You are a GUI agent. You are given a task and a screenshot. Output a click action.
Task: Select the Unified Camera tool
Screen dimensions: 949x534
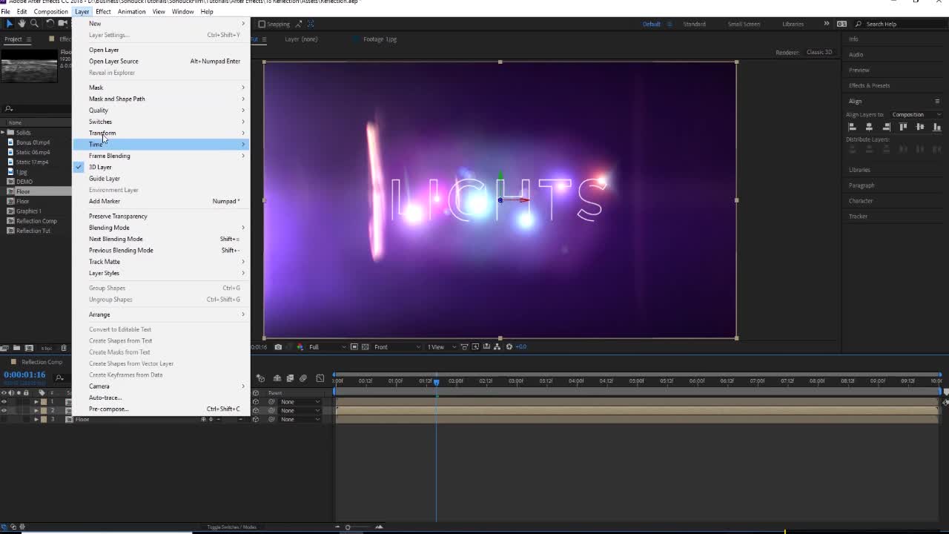point(63,24)
